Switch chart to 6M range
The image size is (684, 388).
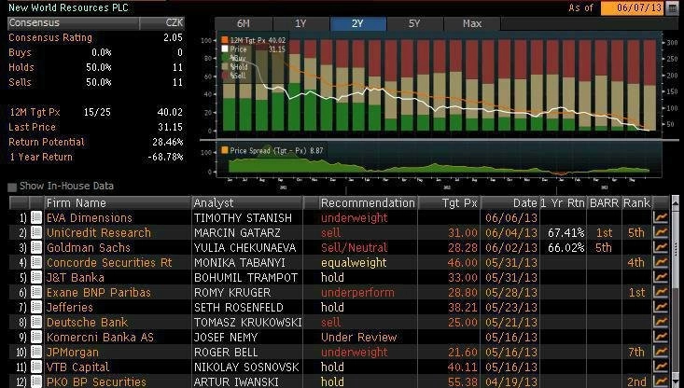click(x=244, y=23)
